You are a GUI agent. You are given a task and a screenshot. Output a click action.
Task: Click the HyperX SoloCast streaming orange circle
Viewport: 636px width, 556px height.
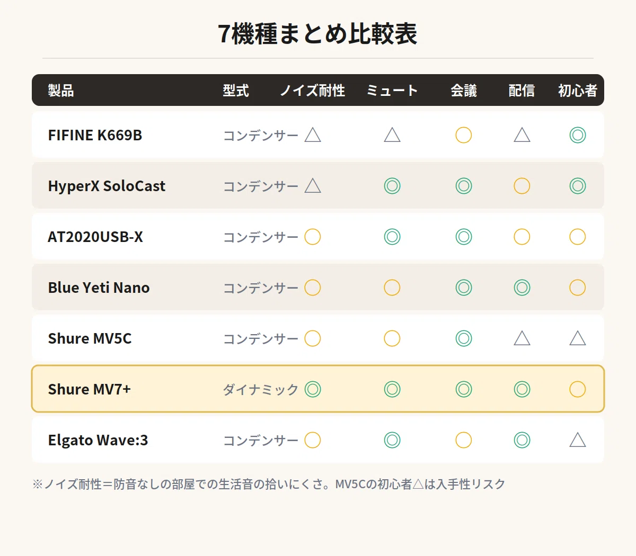coord(522,186)
